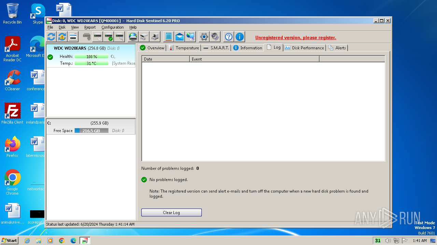The height and width of the screenshot is (245, 437).
Task: Open the gear configuration toolbar icon
Action: (x=204, y=37)
